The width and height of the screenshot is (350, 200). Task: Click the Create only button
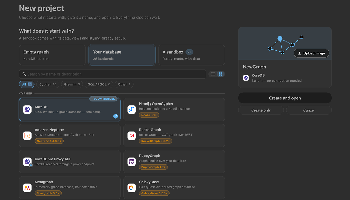[x=261, y=110]
